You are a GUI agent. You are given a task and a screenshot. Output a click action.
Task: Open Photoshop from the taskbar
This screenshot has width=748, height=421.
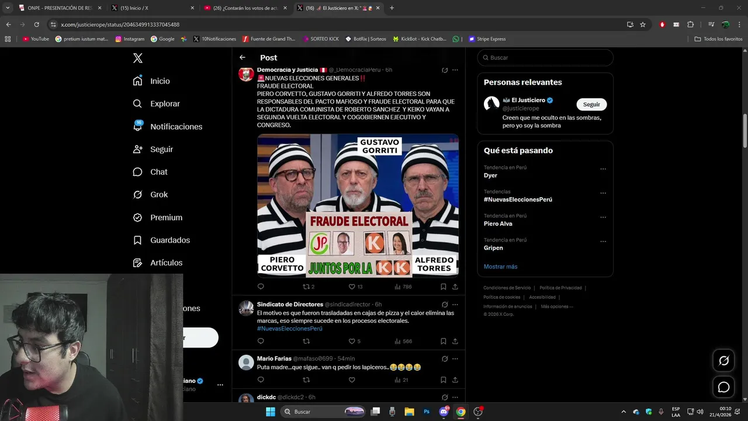tap(427, 412)
